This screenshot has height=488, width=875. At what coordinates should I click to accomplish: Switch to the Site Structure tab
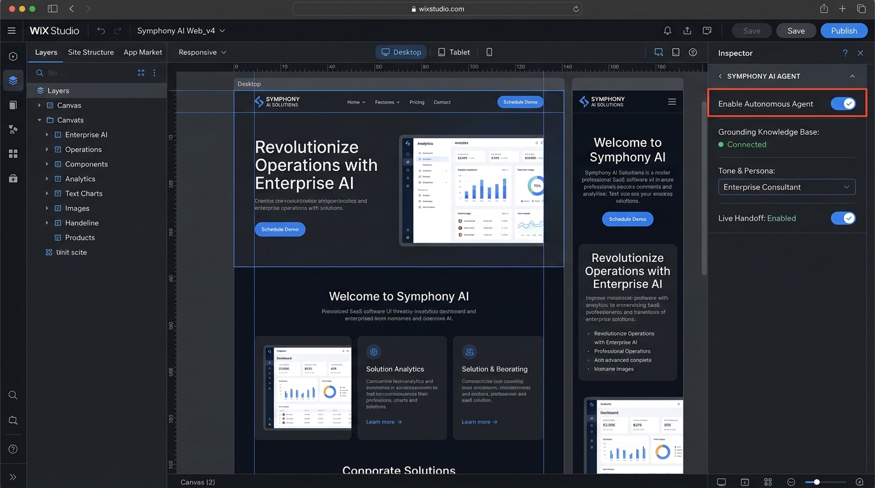(x=91, y=52)
